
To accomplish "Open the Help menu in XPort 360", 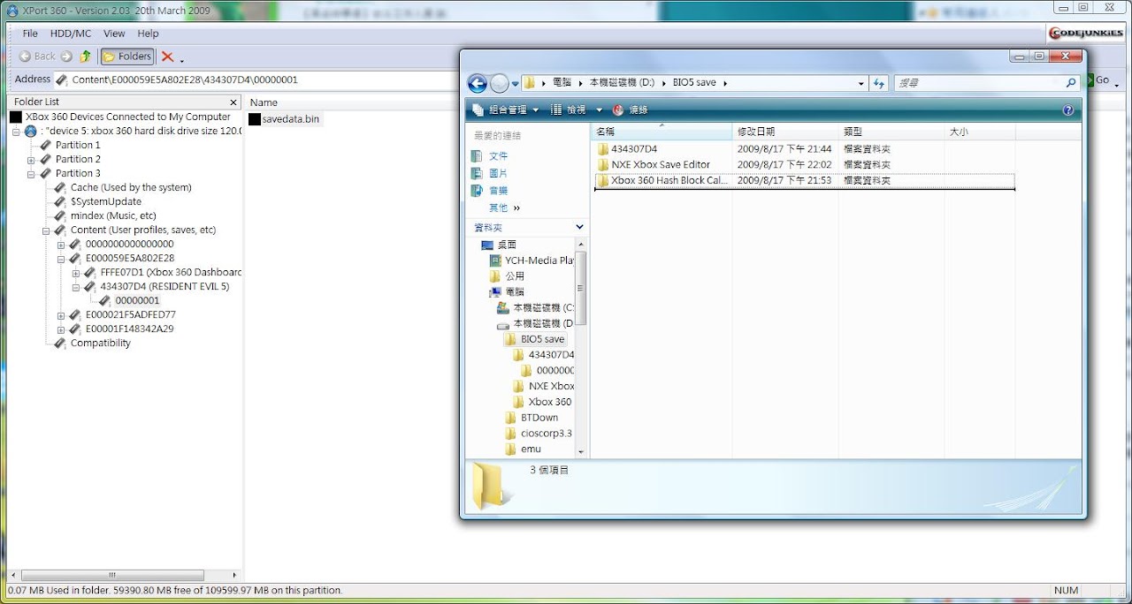I will [149, 34].
